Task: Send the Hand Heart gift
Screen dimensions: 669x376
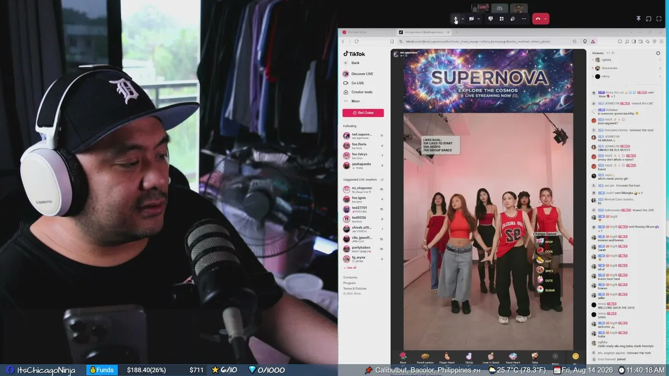Action: [513, 358]
